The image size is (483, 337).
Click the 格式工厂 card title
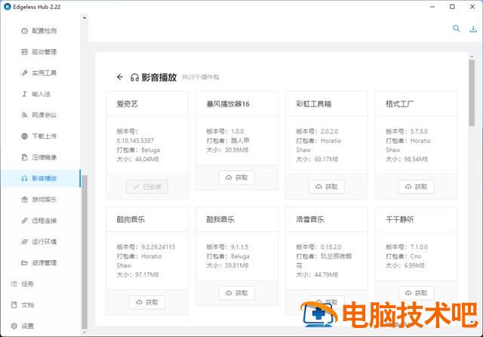click(x=399, y=104)
